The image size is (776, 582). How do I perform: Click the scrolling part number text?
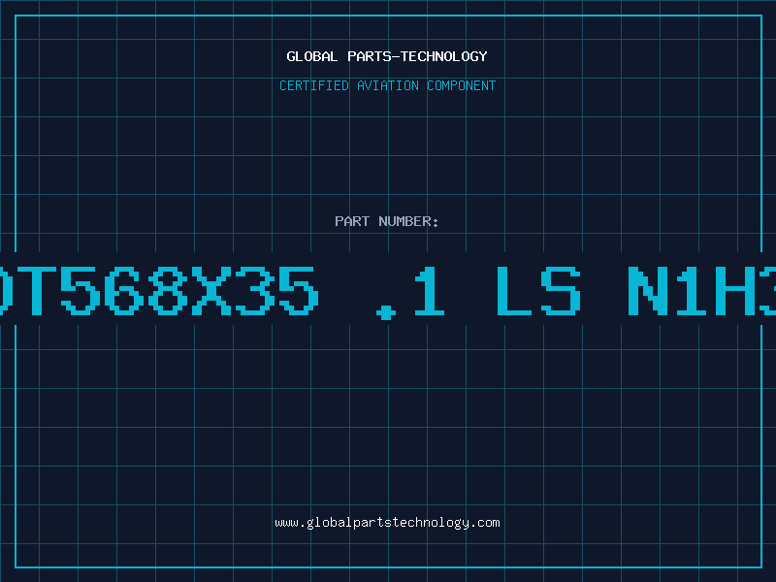click(388, 292)
